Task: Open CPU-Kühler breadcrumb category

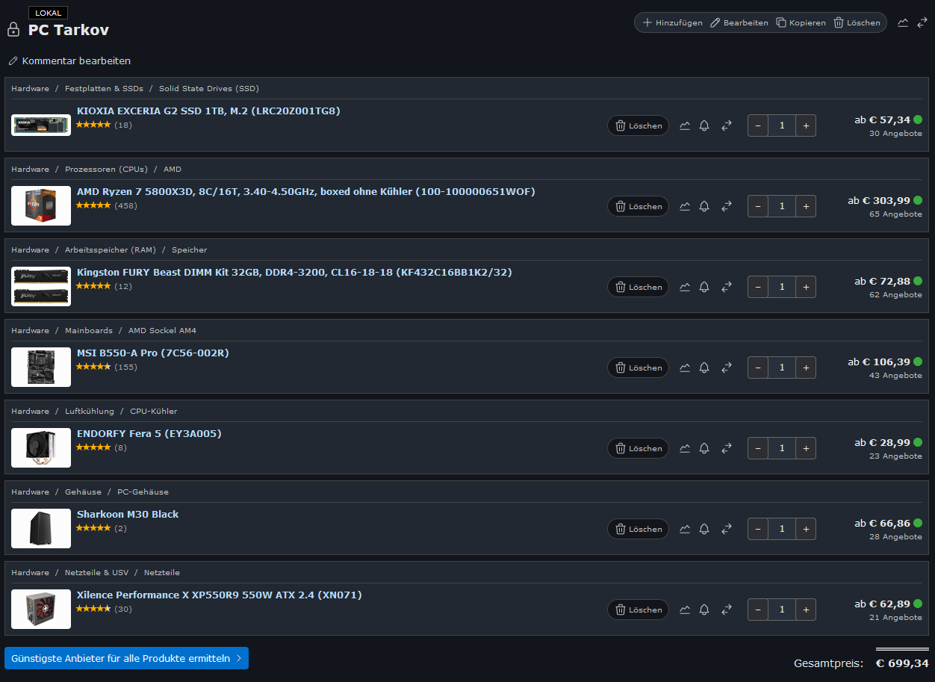Action: [154, 411]
